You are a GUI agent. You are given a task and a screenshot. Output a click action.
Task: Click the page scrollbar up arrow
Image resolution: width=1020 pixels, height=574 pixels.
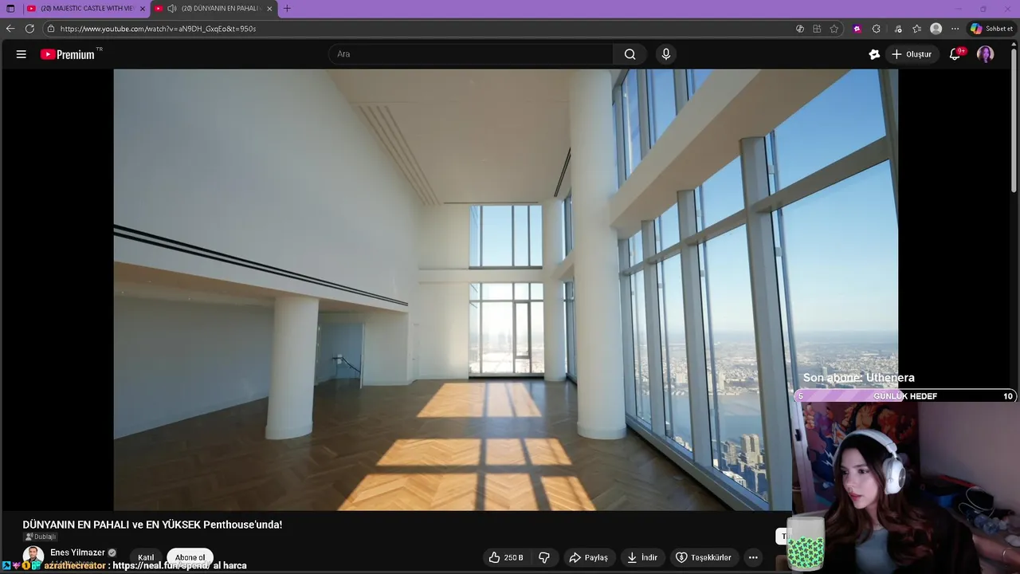(x=1014, y=44)
